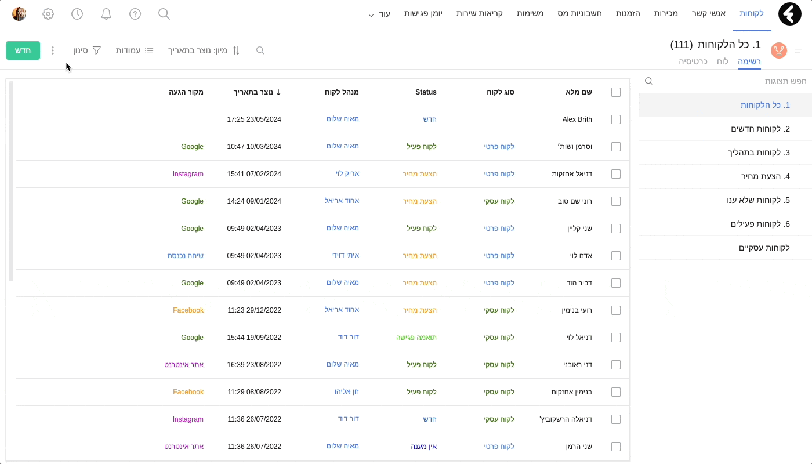Sort by the מקור הגעה column header

pyautogui.click(x=186, y=92)
